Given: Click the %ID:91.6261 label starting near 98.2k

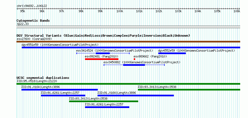Looking at the screenshot, I should coord(104,104).
